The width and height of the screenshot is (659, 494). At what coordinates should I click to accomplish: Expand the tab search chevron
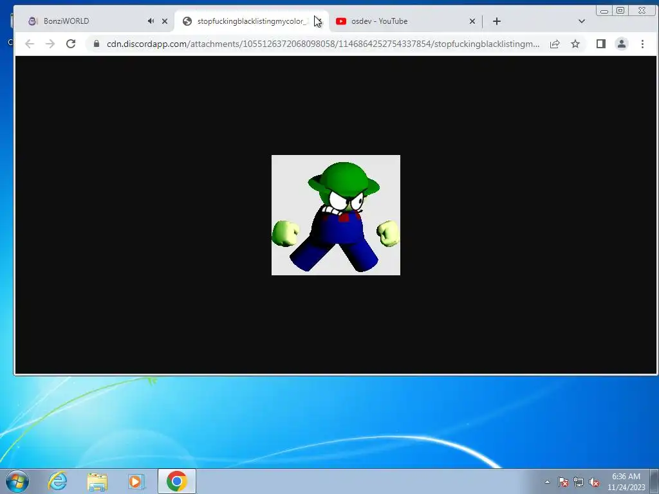point(582,21)
